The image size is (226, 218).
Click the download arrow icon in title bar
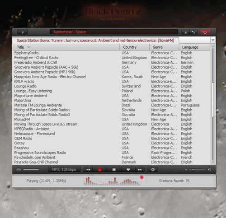pyautogui.click(x=186, y=32)
